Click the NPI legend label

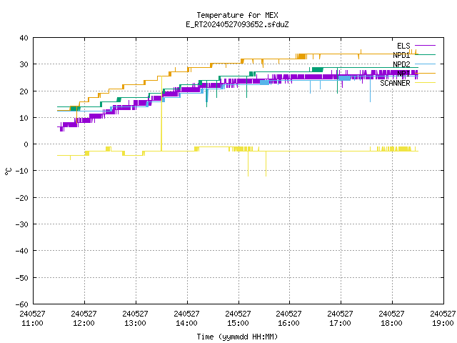pyautogui.click(x=403, y=74)
